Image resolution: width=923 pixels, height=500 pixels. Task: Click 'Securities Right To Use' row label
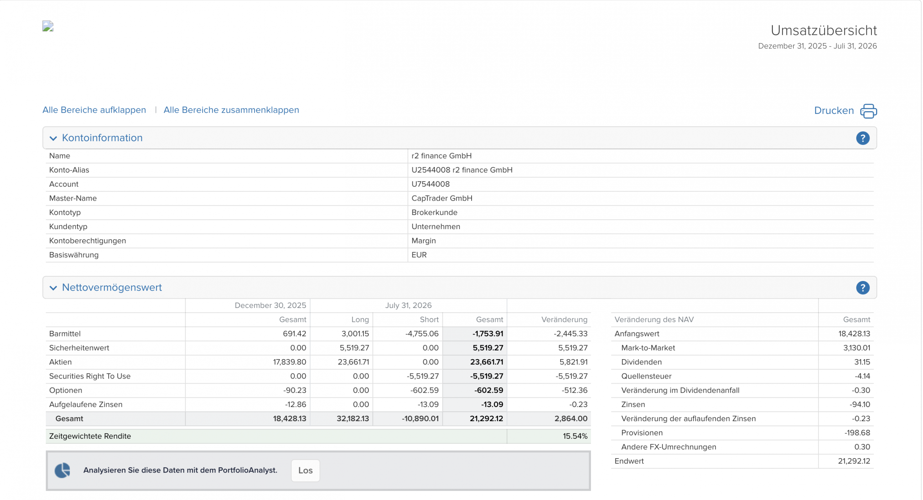(90, 376)
